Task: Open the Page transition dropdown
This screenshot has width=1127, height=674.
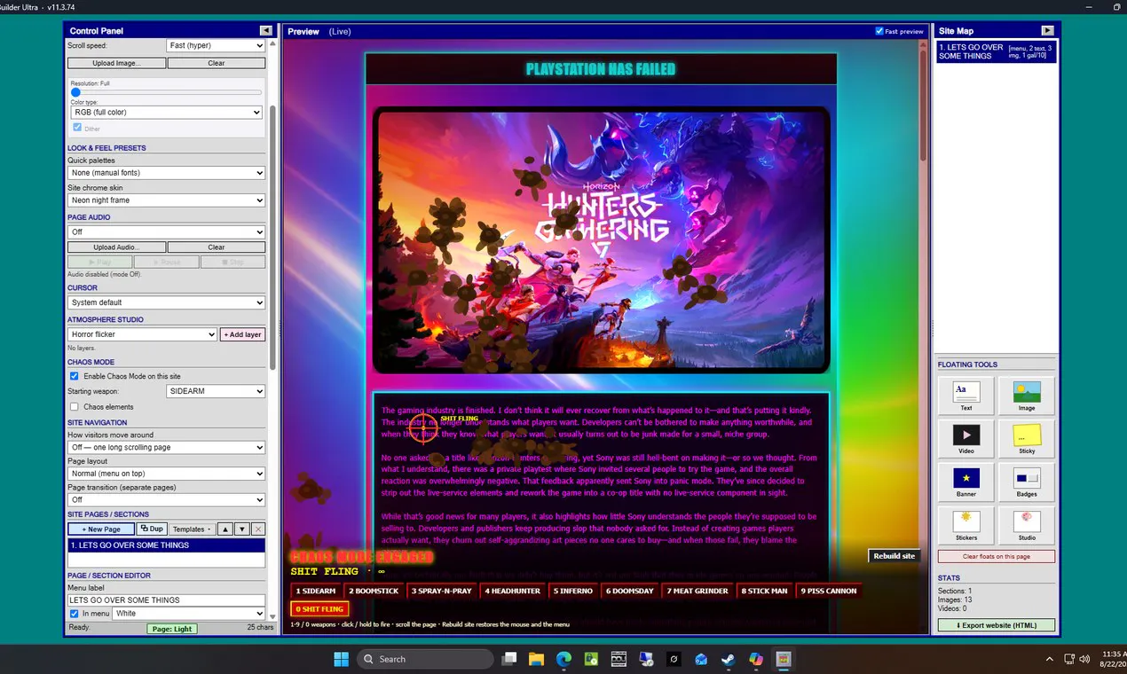Action: tap(167, 500)
